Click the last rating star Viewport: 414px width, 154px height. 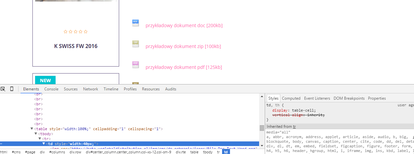point(86,32)
